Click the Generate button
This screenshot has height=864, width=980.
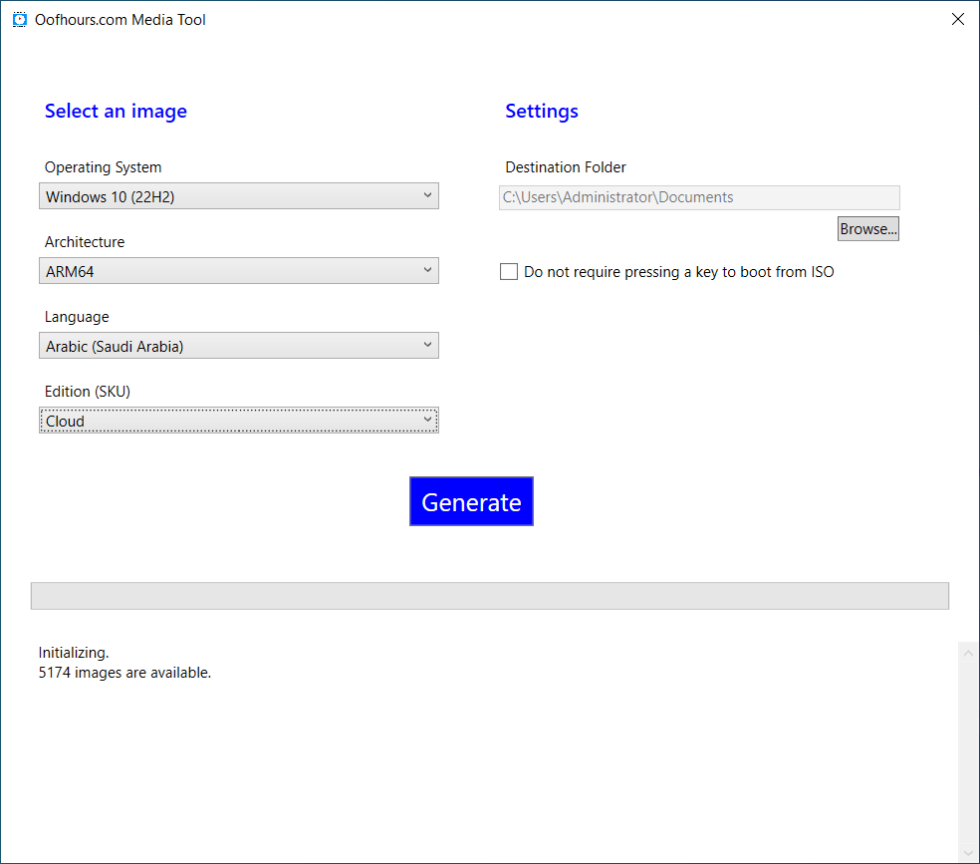click(471, 500)
